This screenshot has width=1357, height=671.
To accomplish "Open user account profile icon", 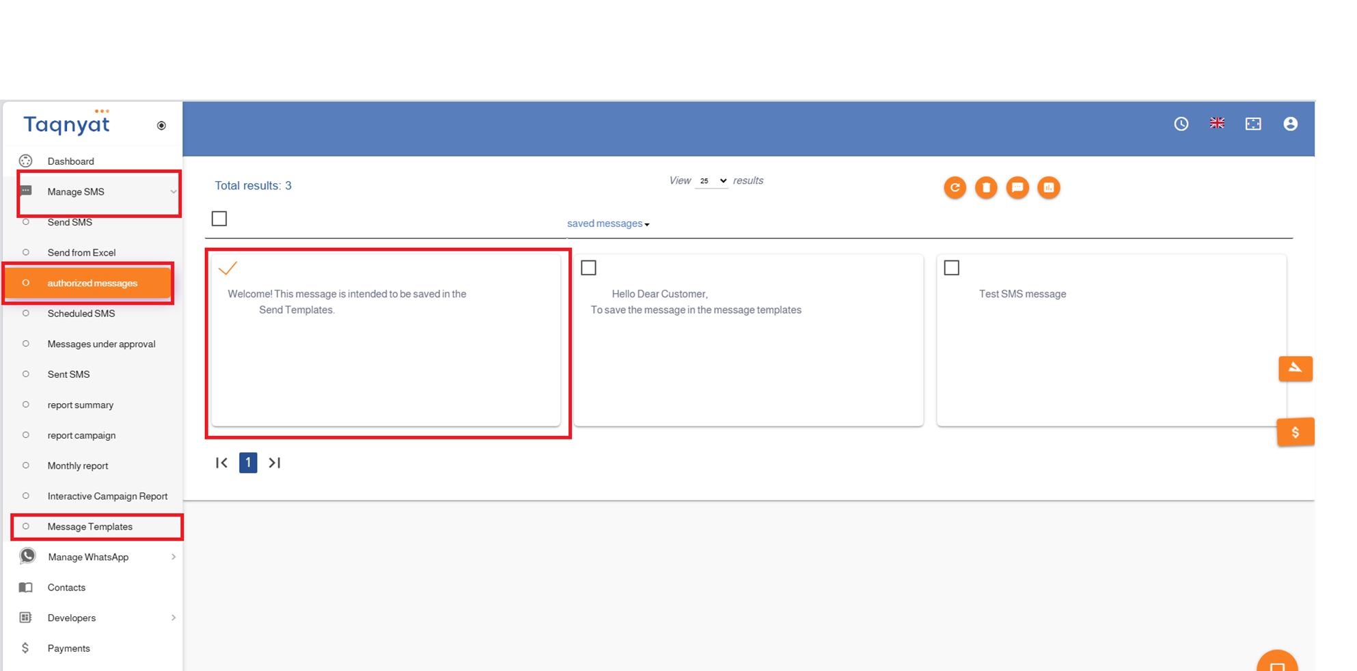I will point(1290,124).
